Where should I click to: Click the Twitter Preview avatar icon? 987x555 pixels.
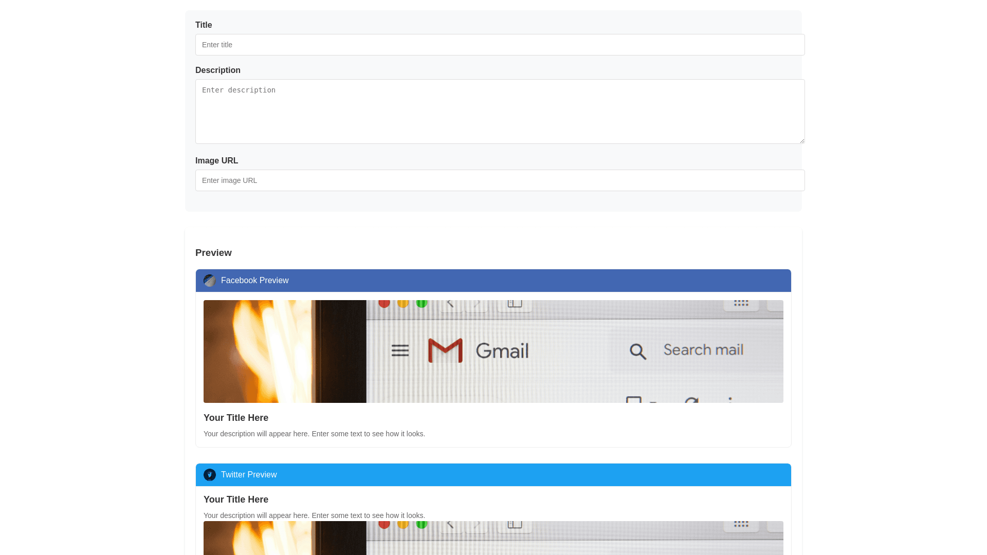click(x=209, y=475)
